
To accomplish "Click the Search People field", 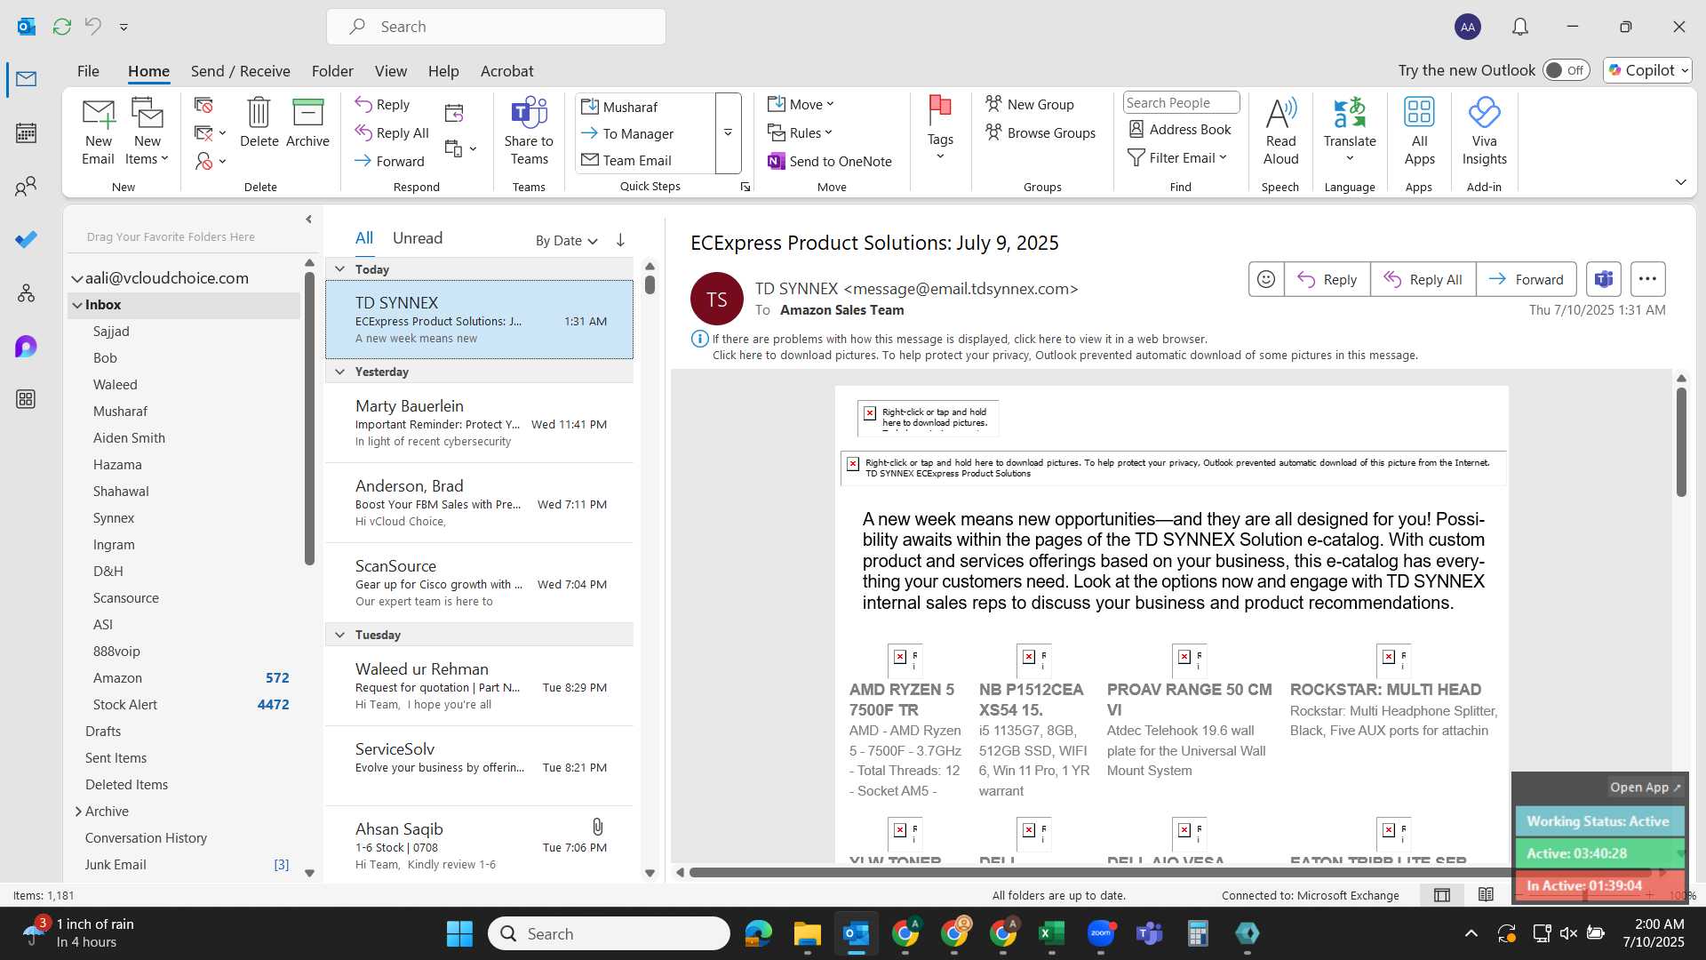I will click(x=1181, y=102).
